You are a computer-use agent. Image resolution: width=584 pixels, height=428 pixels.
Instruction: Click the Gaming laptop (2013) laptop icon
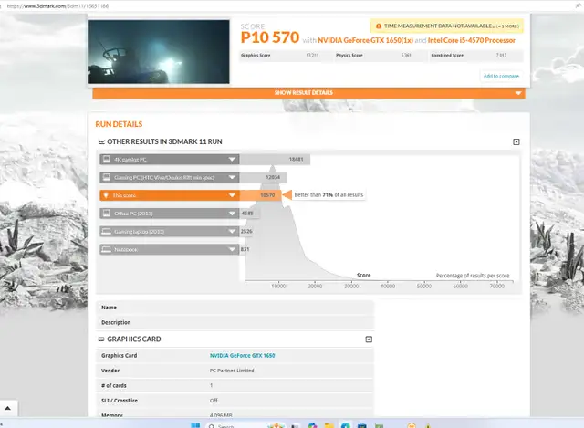(x=106, y=231)
